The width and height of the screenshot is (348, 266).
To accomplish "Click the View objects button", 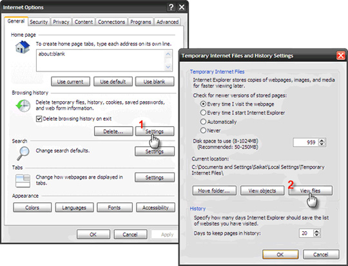I will (x=262, y=191).
